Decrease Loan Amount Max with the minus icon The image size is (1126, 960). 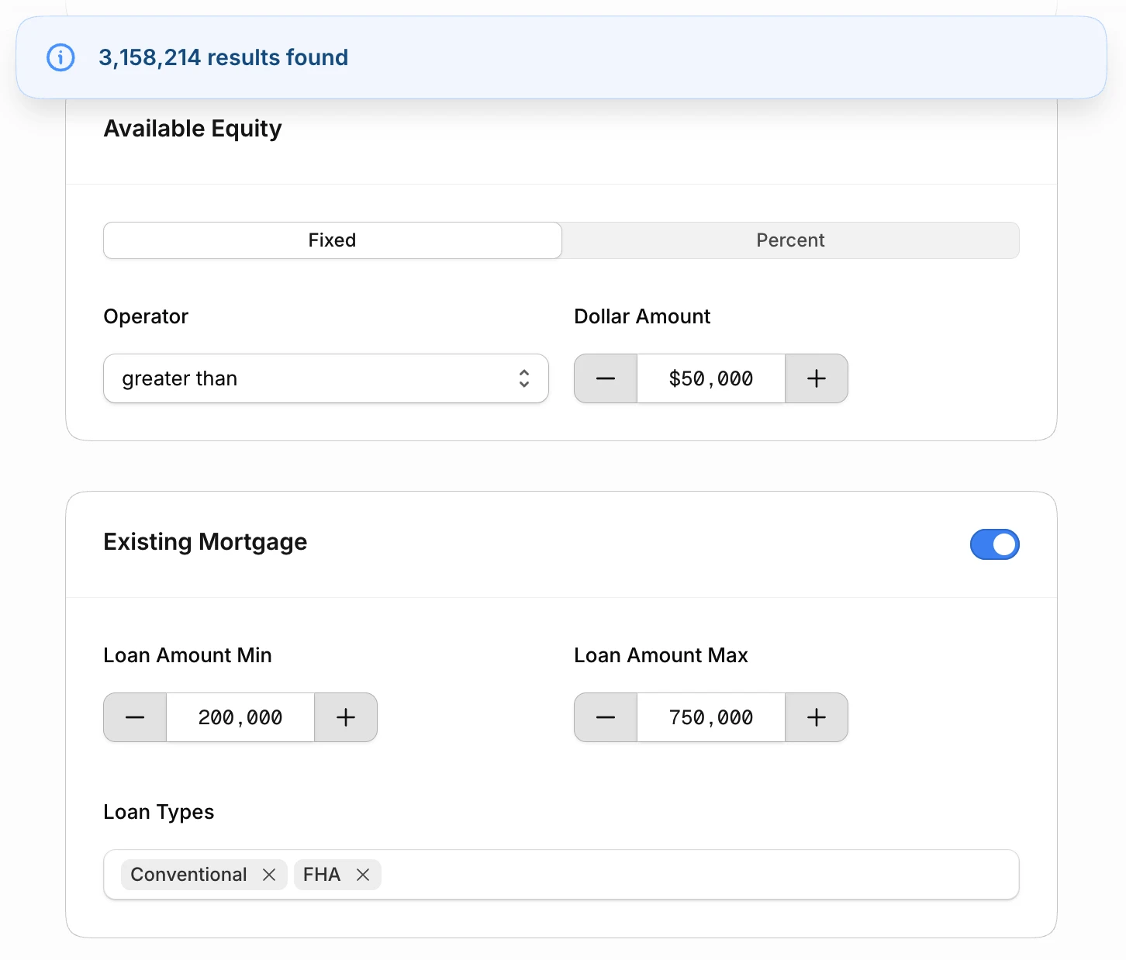[605, 717]
